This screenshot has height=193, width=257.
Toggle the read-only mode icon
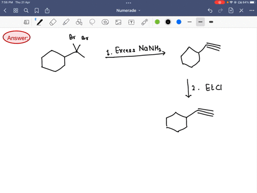[x=26, y=22]
